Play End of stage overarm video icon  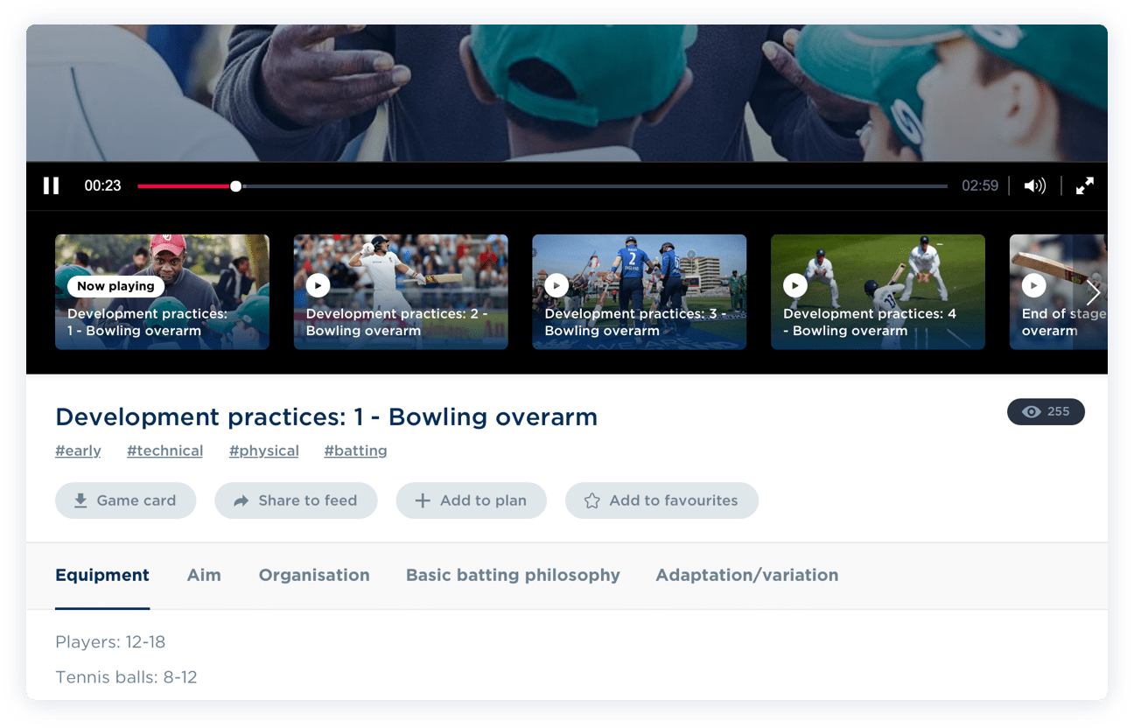(1033, 285)
